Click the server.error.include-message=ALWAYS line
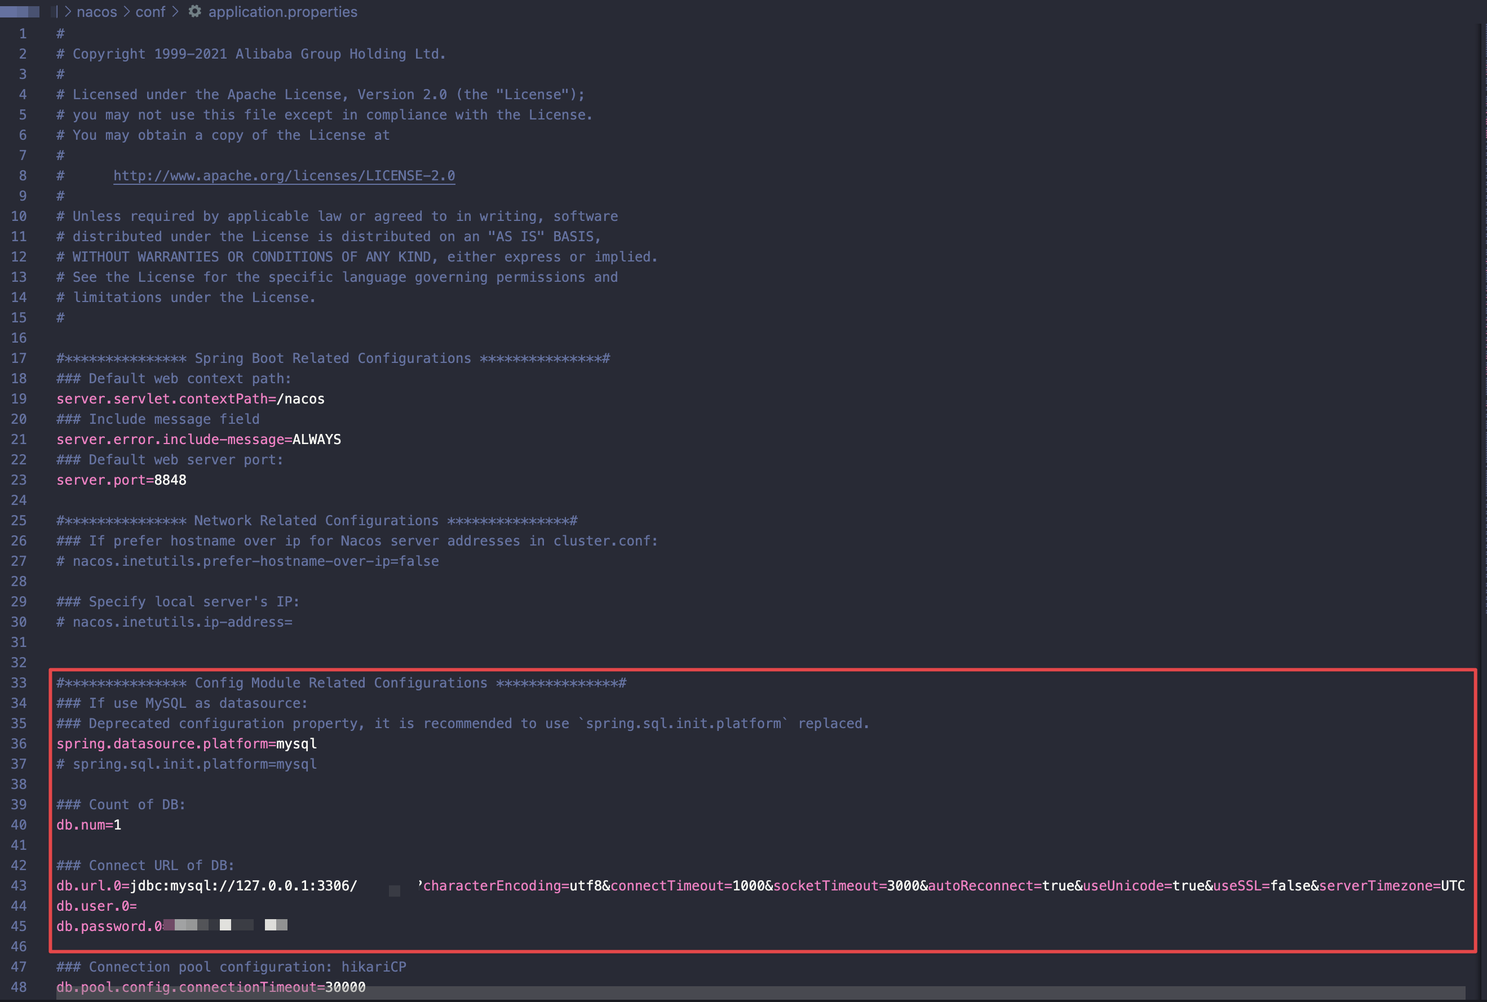Viewport: 1487px width, 1002px height. coord(198,440)
